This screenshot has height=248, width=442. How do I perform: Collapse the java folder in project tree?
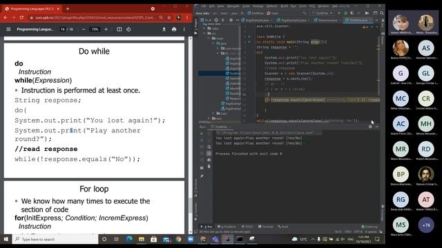[213, 43]
